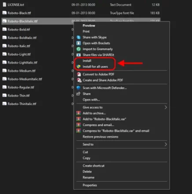
Task: Click the Share arrow icon
Action: (78, 93)
